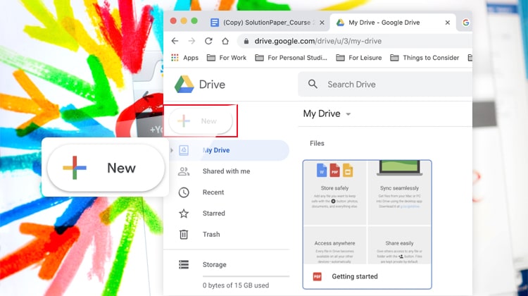
Task: Open the Storage section
Action: (215, 265)
